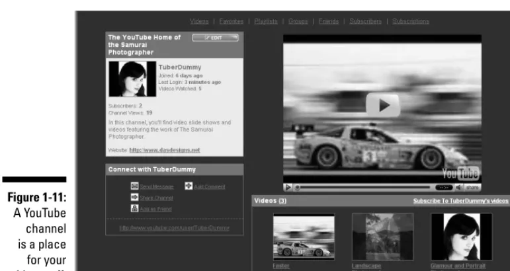
Task: Click 'The YouTube Home of the Samurai Photographer' title
Action: click(x=144, y=45)
